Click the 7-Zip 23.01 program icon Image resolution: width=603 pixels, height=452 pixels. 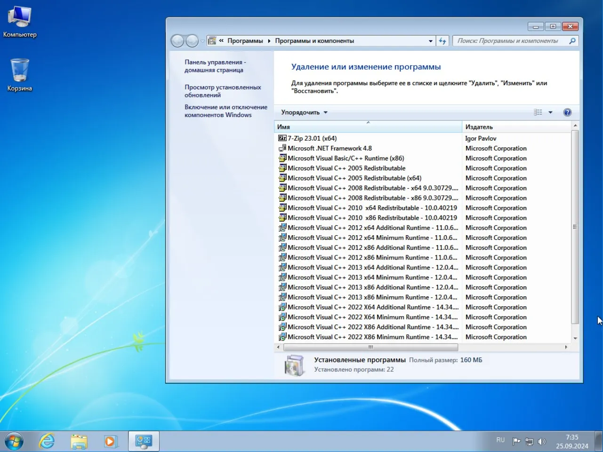pyautogui.click(x=282, y=138)
